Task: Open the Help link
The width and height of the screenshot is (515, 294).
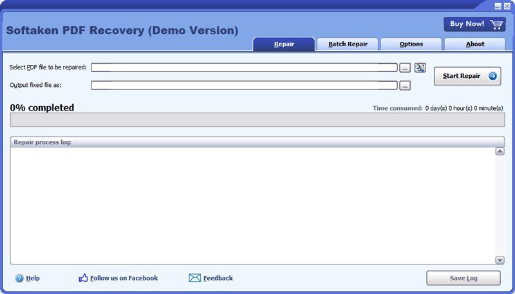Action: pos(33,279)
